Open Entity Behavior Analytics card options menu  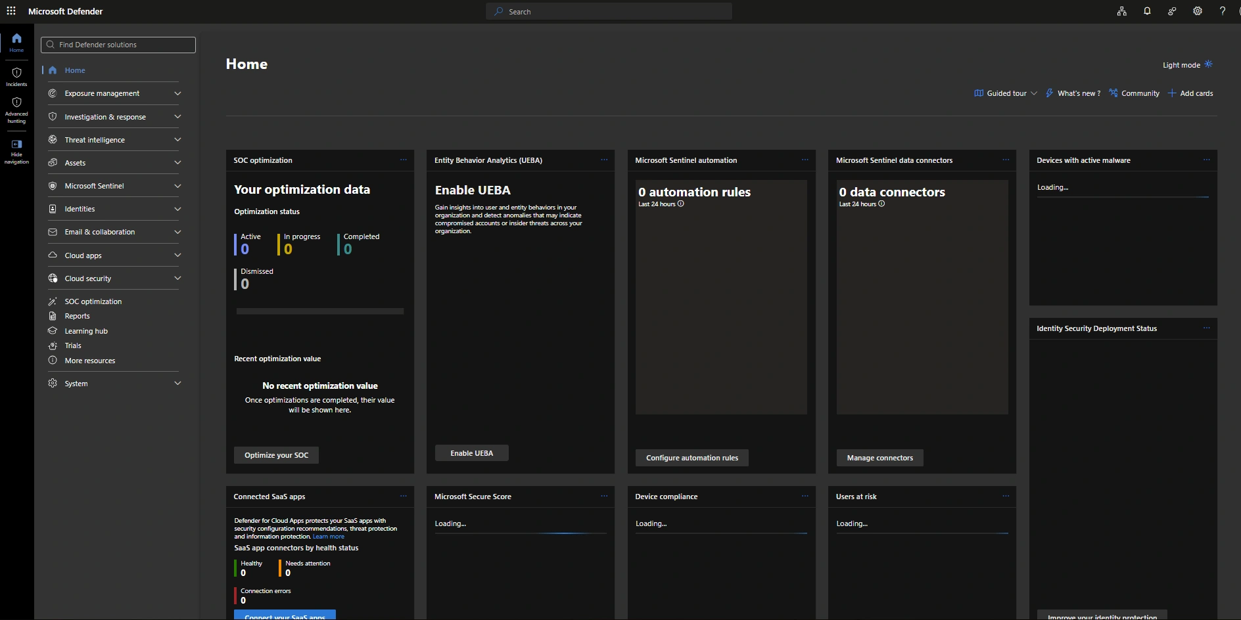(x=604, y=160)
